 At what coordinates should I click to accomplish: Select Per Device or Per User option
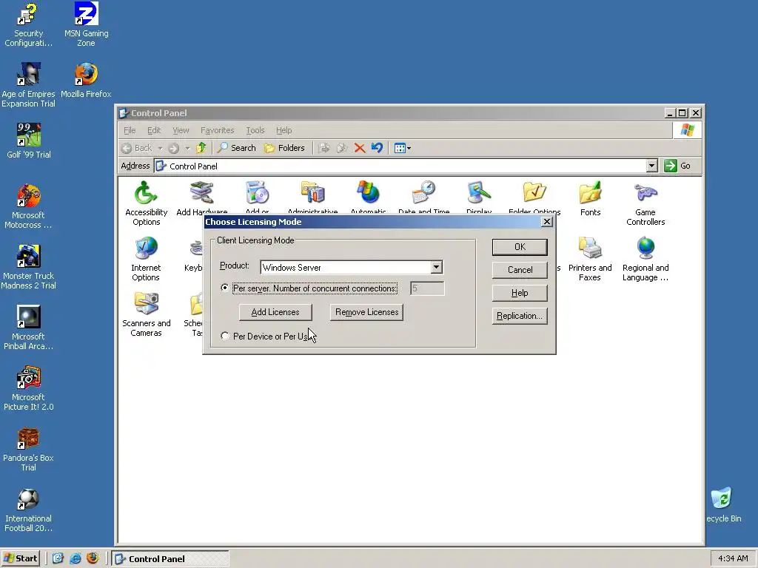pos(225,336)
